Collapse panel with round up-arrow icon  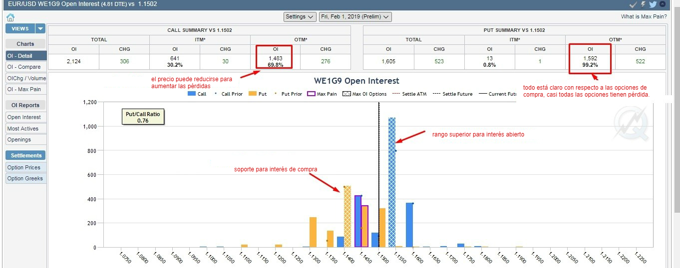point(663,4)
